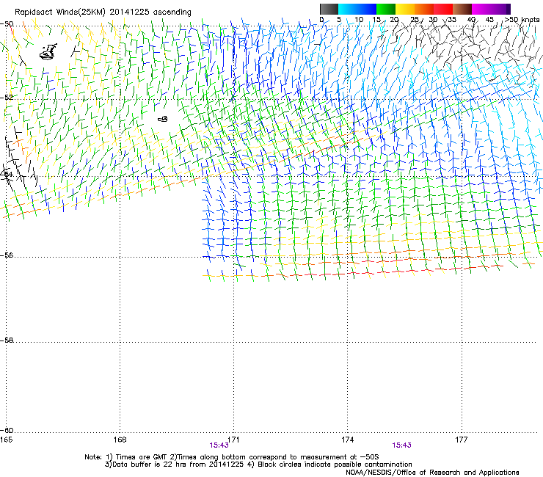Select the longitude label '177'

click(x=462, y=440)
